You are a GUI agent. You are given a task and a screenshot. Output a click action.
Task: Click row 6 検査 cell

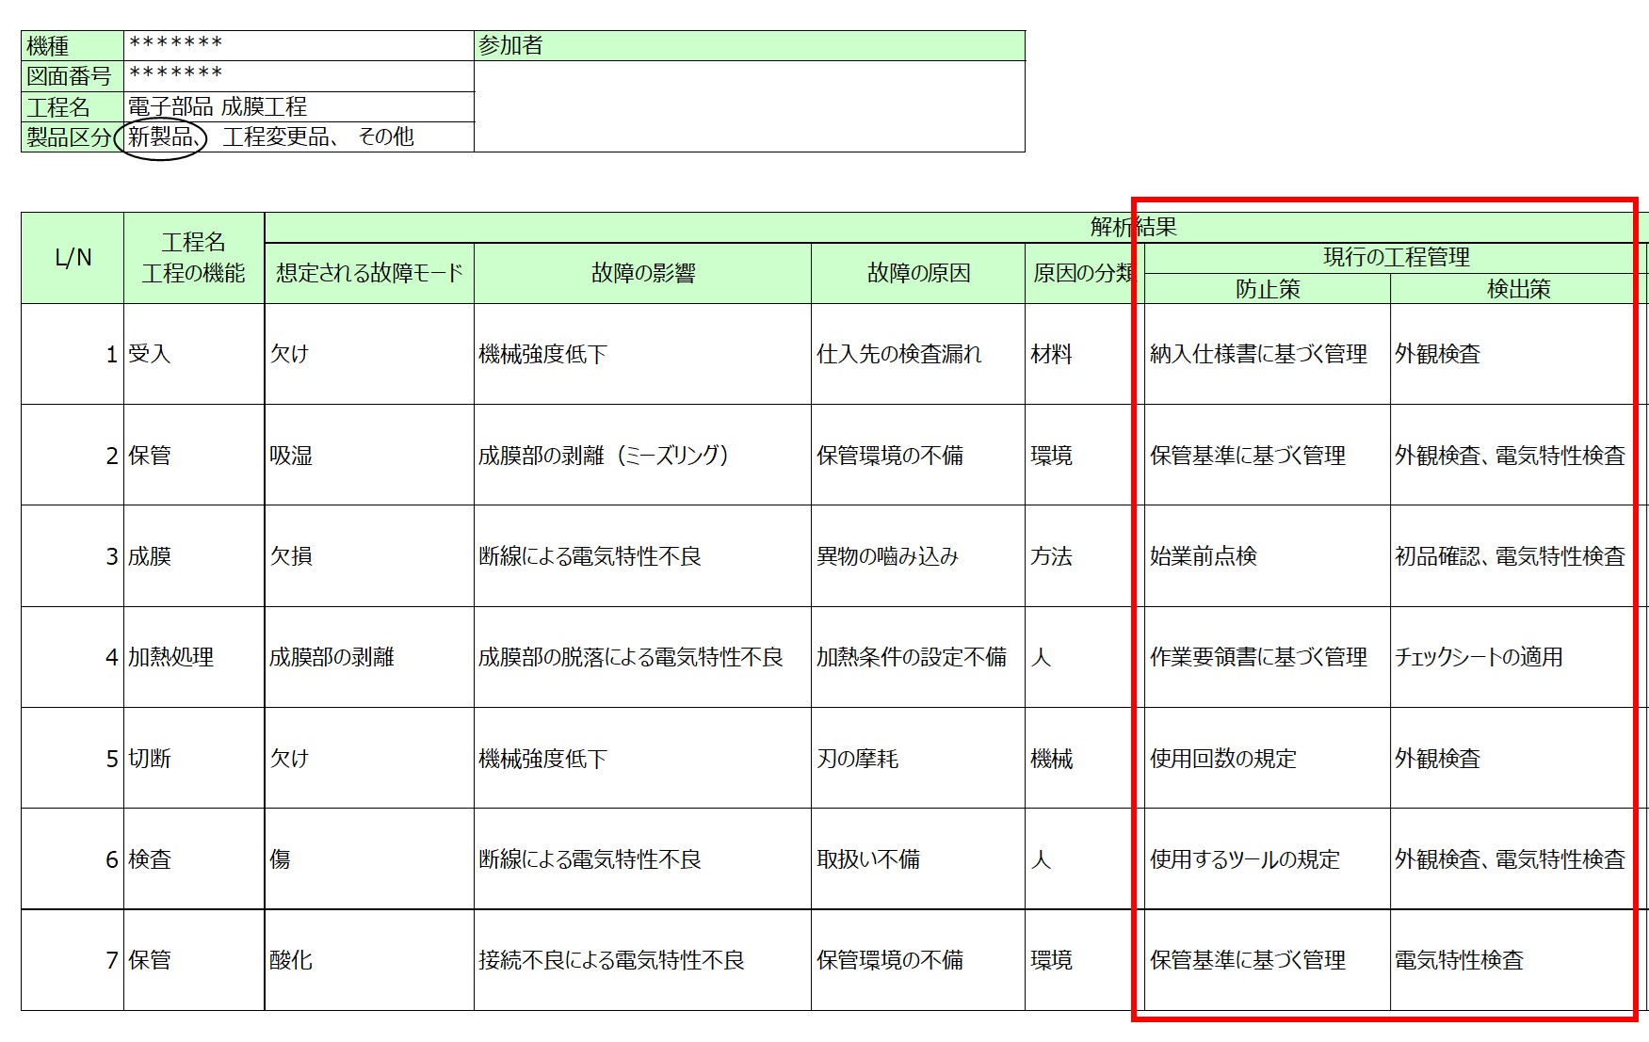pyautogui.click(x=194, y=859)
